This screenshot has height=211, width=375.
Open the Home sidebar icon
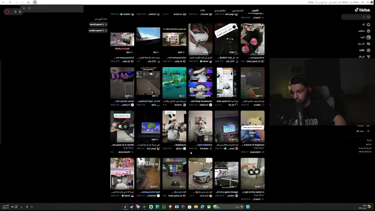click(x=369, y=25)
